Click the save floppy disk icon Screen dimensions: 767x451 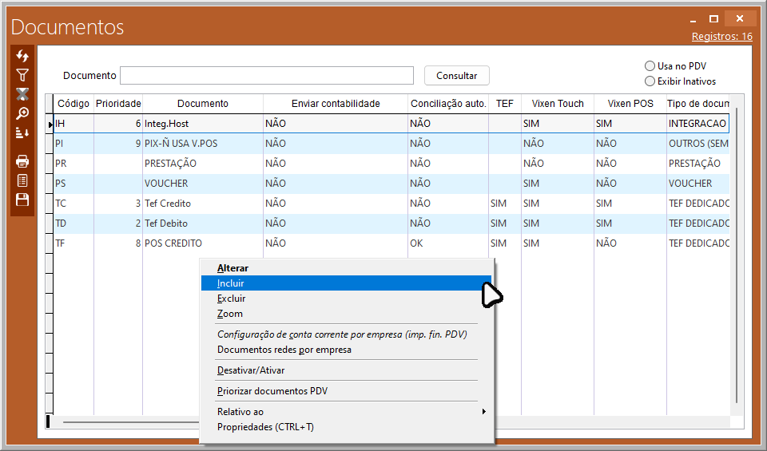(22, 200)
